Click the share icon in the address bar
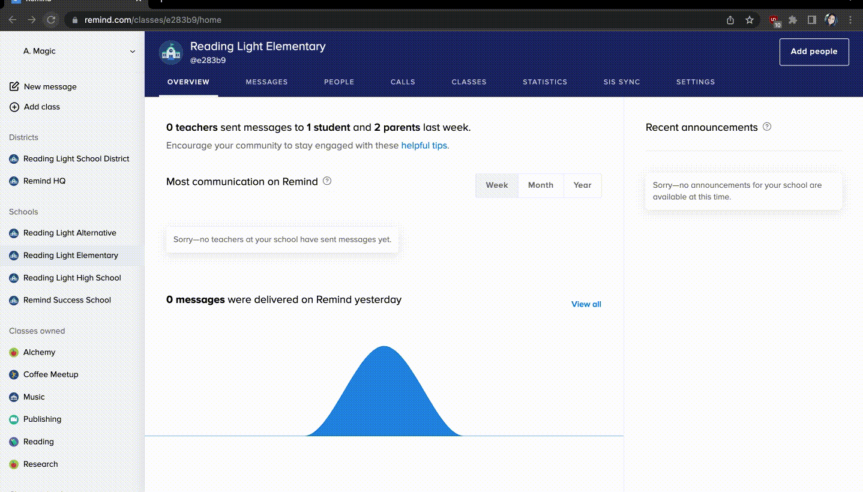 click(730, 20)
